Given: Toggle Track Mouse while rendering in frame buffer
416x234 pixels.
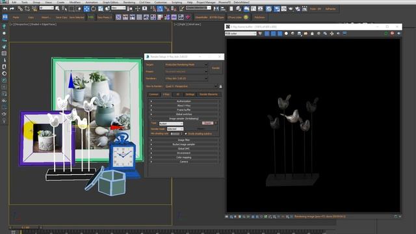Looking at the screenshot, I should pyautogui.click(x=331, y=33).
